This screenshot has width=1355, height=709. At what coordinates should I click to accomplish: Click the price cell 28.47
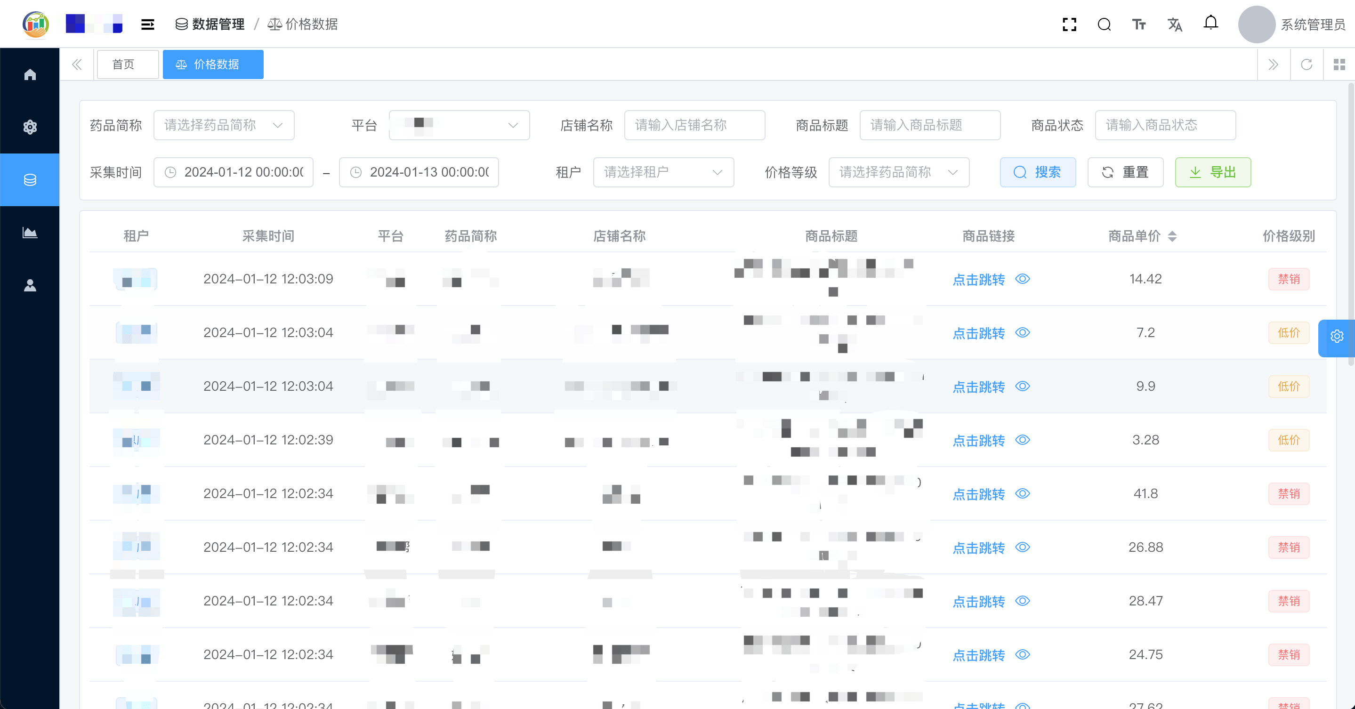pyautogui.click(x=1145, y=601)
